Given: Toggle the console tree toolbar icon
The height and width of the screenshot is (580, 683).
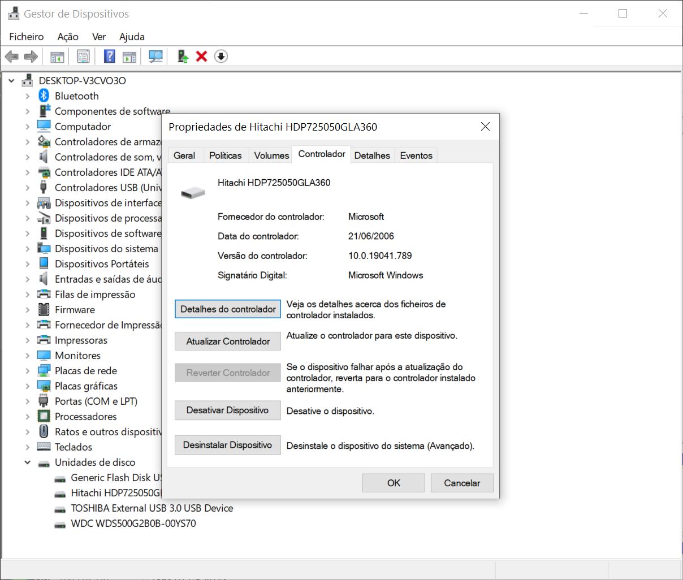Looking at the screenshot, I should tap(57, 57).
